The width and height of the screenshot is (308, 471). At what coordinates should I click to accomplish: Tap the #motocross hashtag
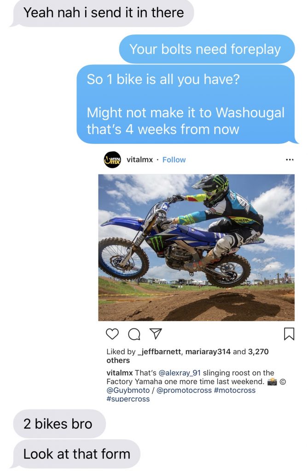(235, 390)
